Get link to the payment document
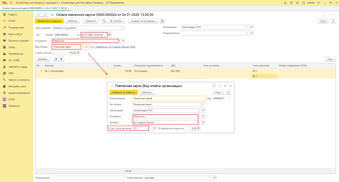This screenshot has width=339, height=182. point(324,15)
